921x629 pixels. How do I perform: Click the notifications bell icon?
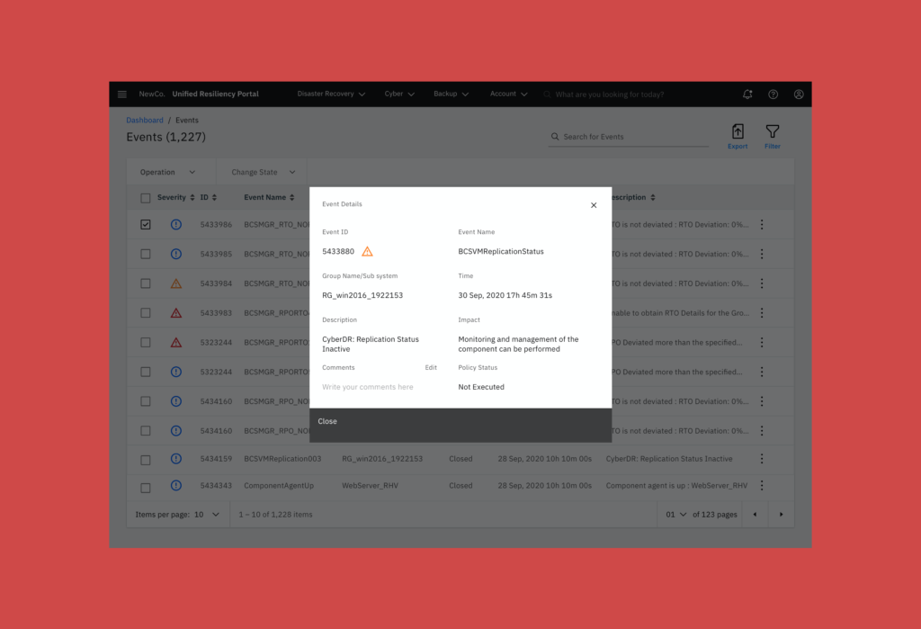pos(747,94)
